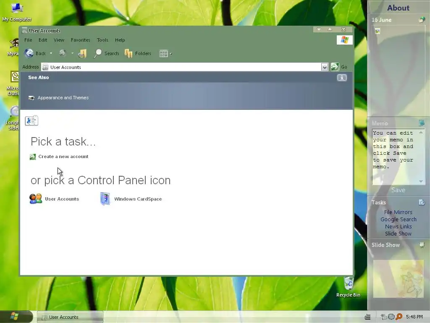Click the User Accounts taskbar button
430x323 pixels.
tap(70, 317)
